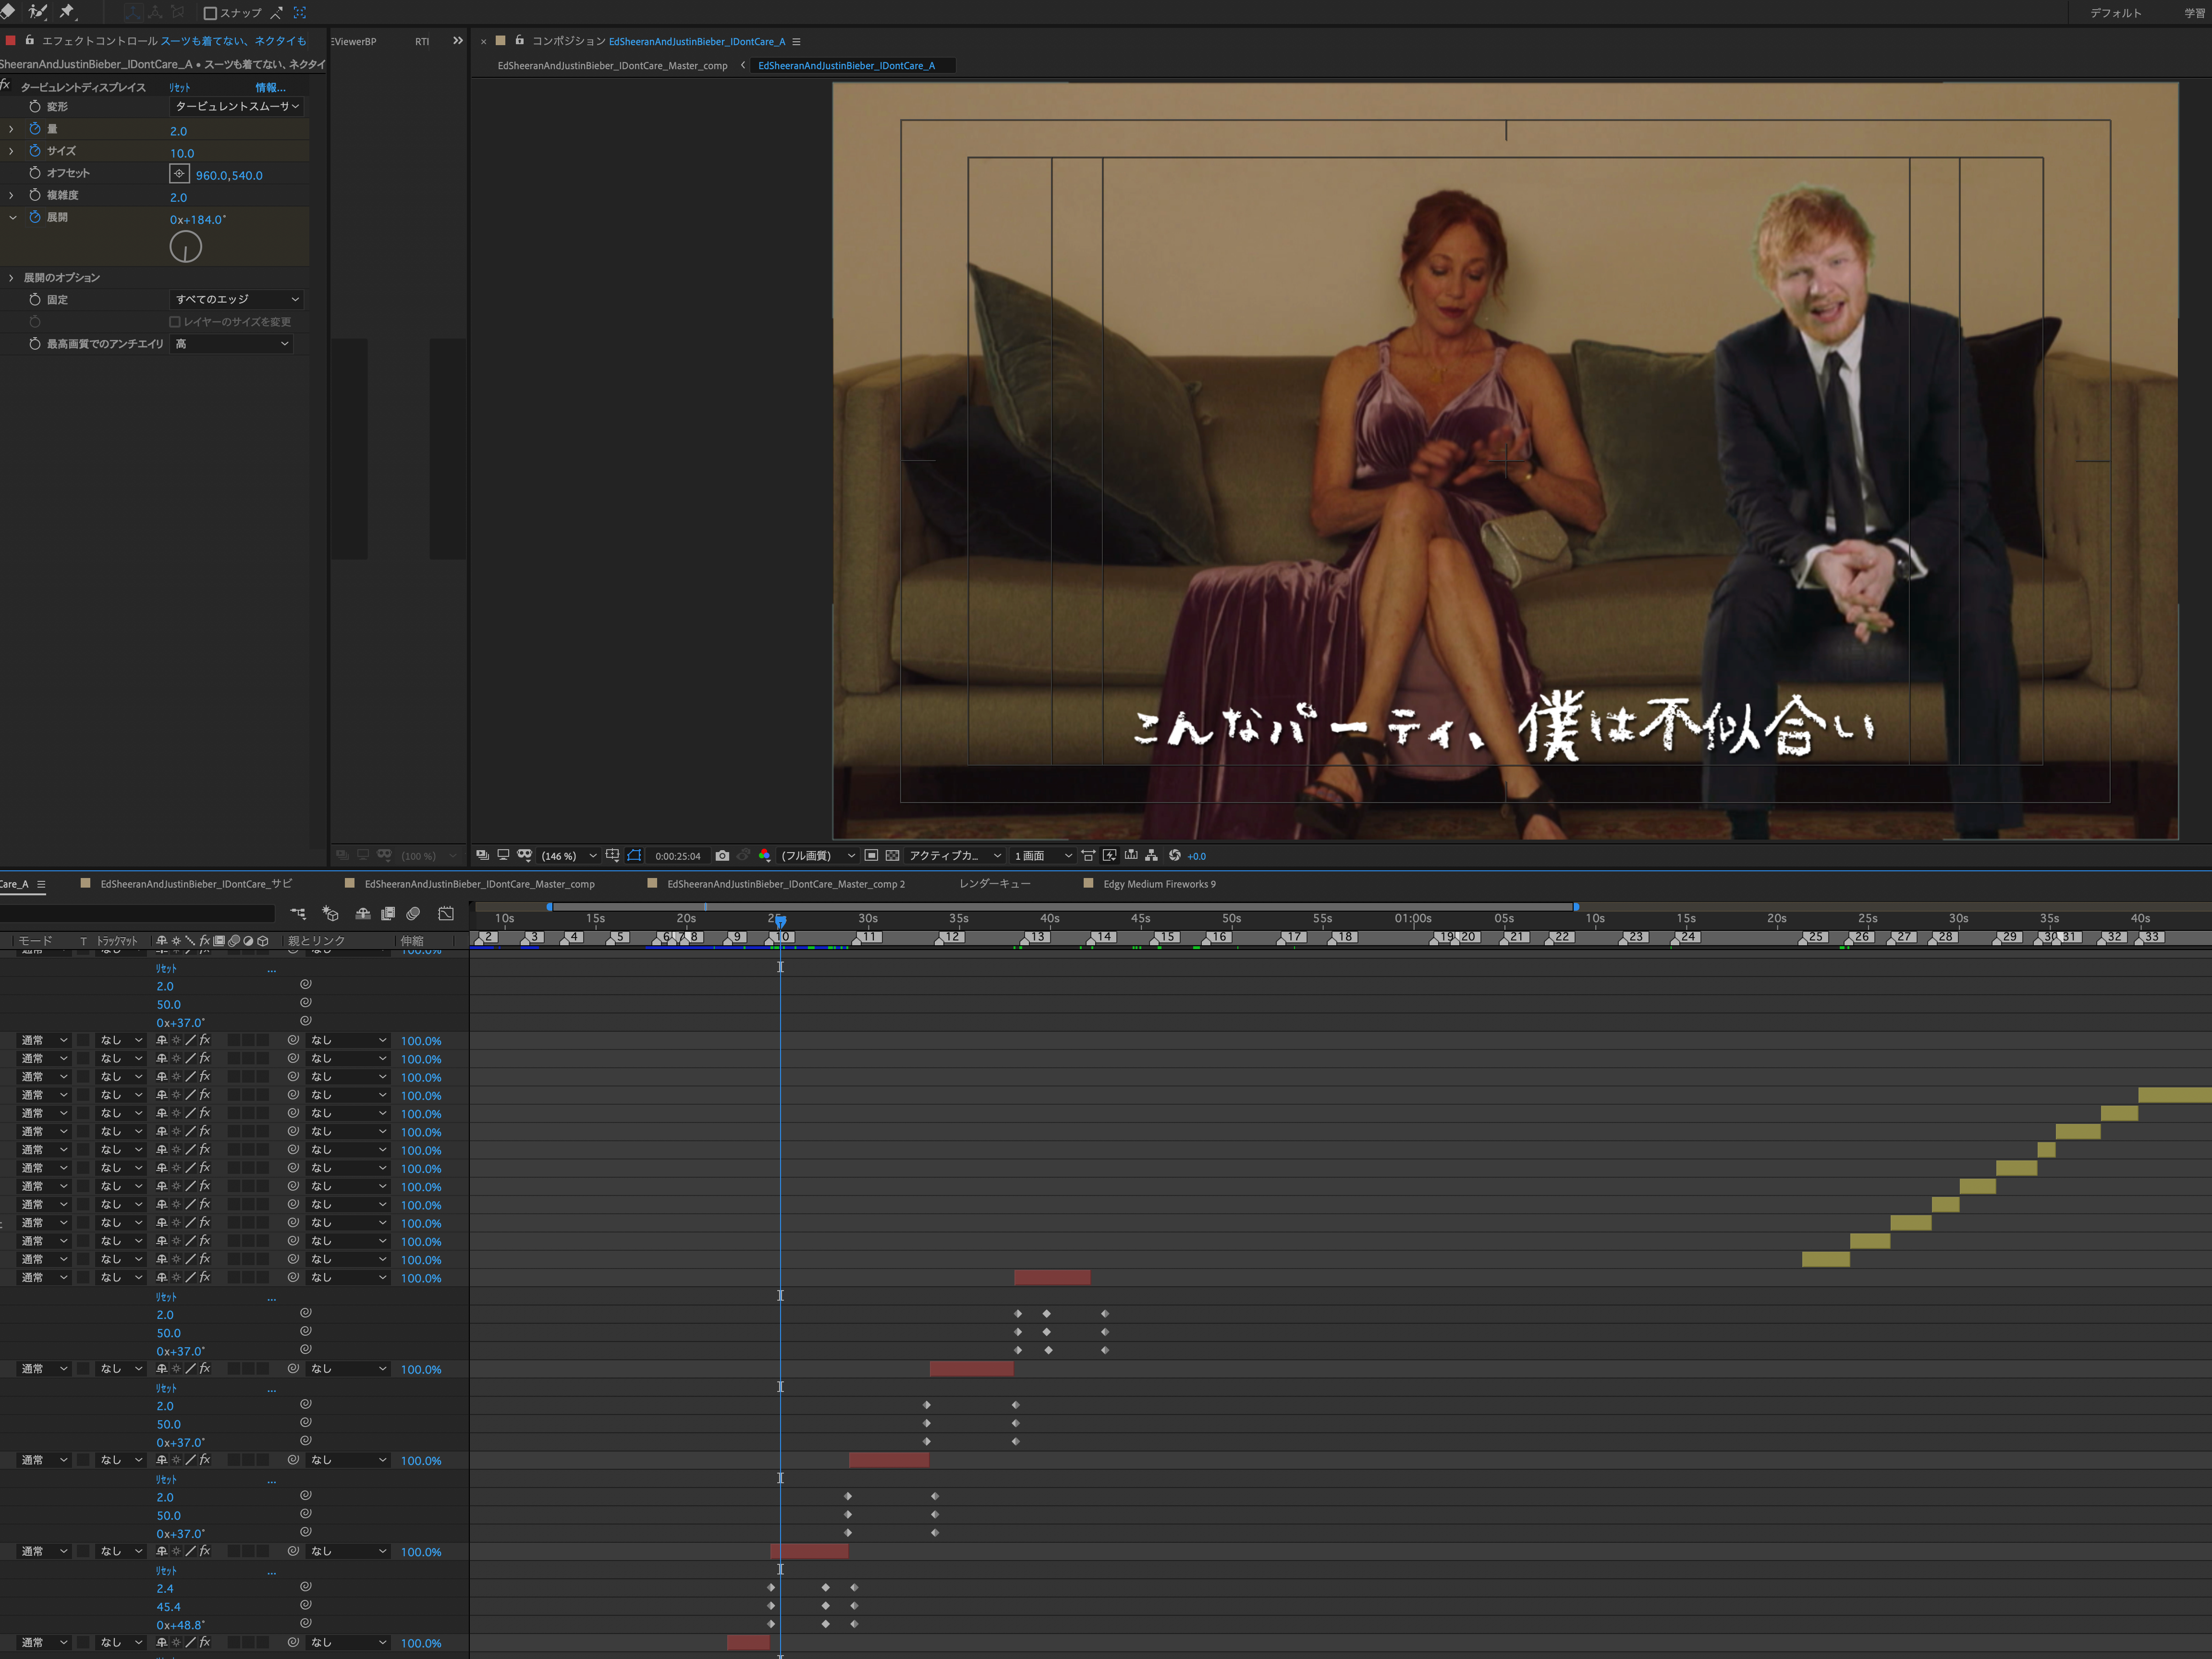Toggle the fast previews region icon
The width and height of the screenshot is (2212, 1659).
coord(871,855)
